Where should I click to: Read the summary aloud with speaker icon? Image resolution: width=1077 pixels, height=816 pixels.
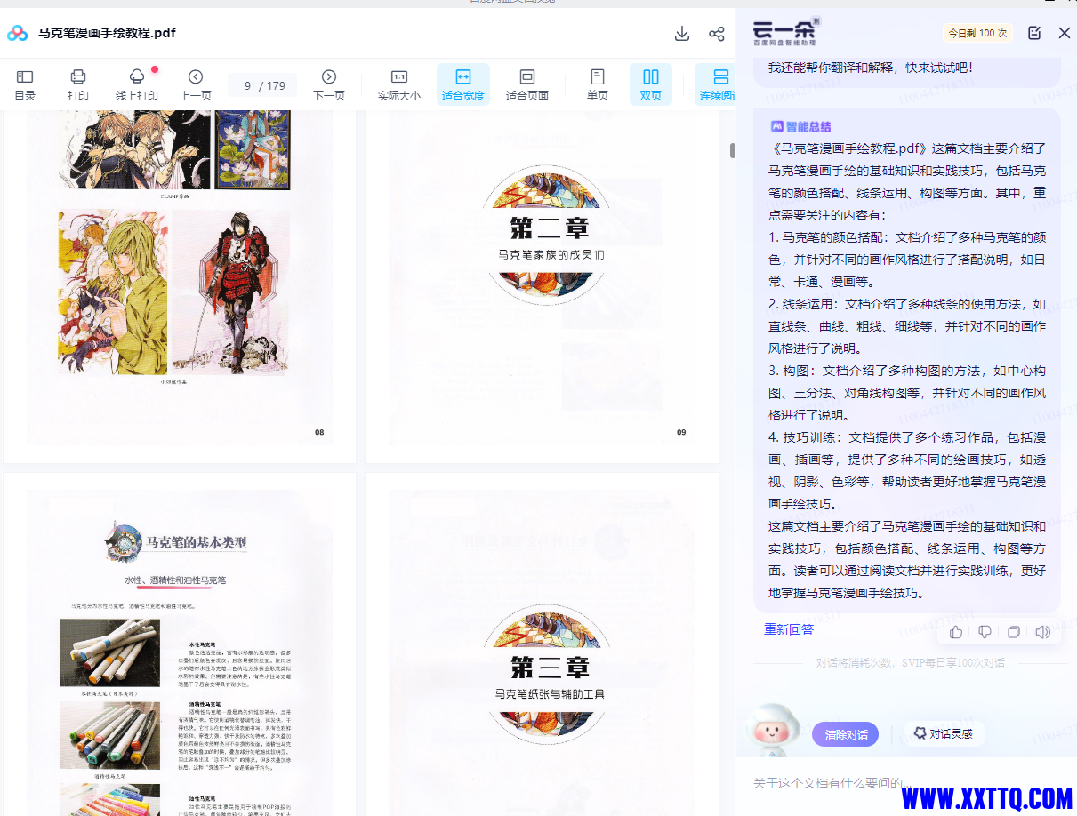(1043, 632)
